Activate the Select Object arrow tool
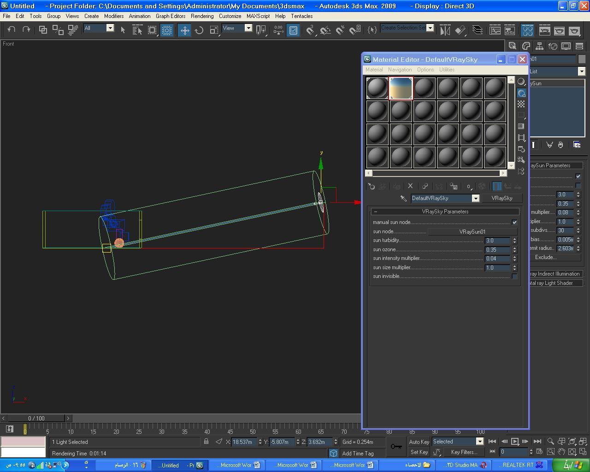This screenshot has height=472, width=590. 123,30
